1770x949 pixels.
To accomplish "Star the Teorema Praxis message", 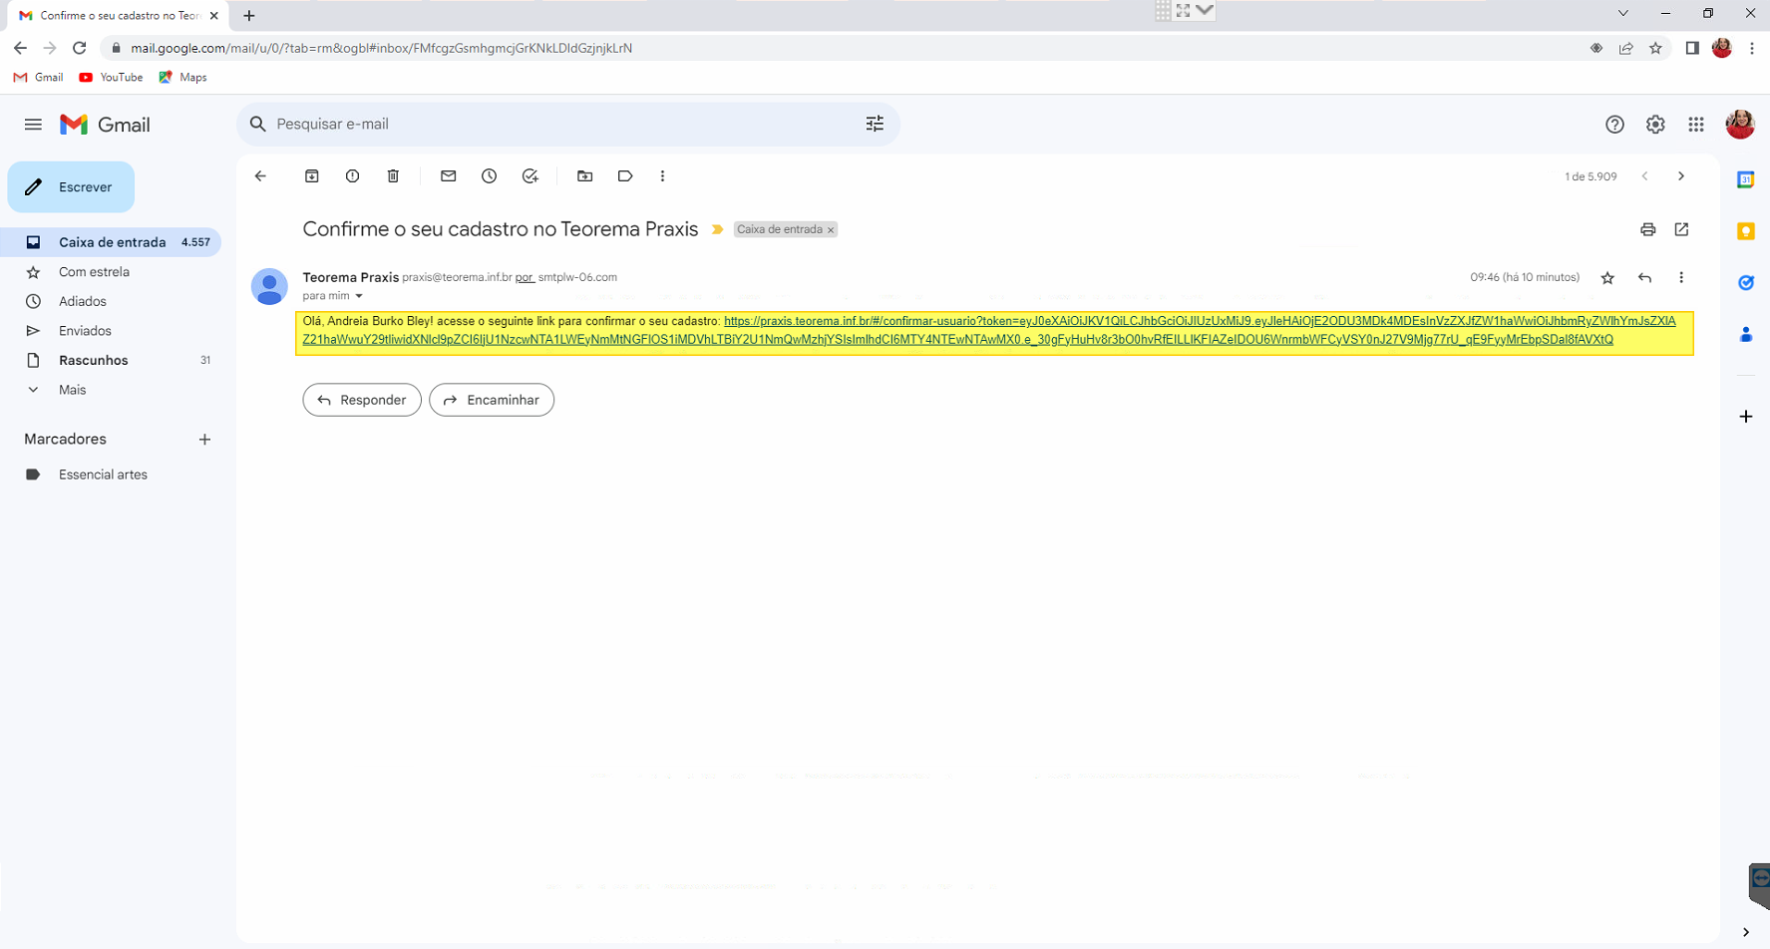I will click(x=1607, y=278).
